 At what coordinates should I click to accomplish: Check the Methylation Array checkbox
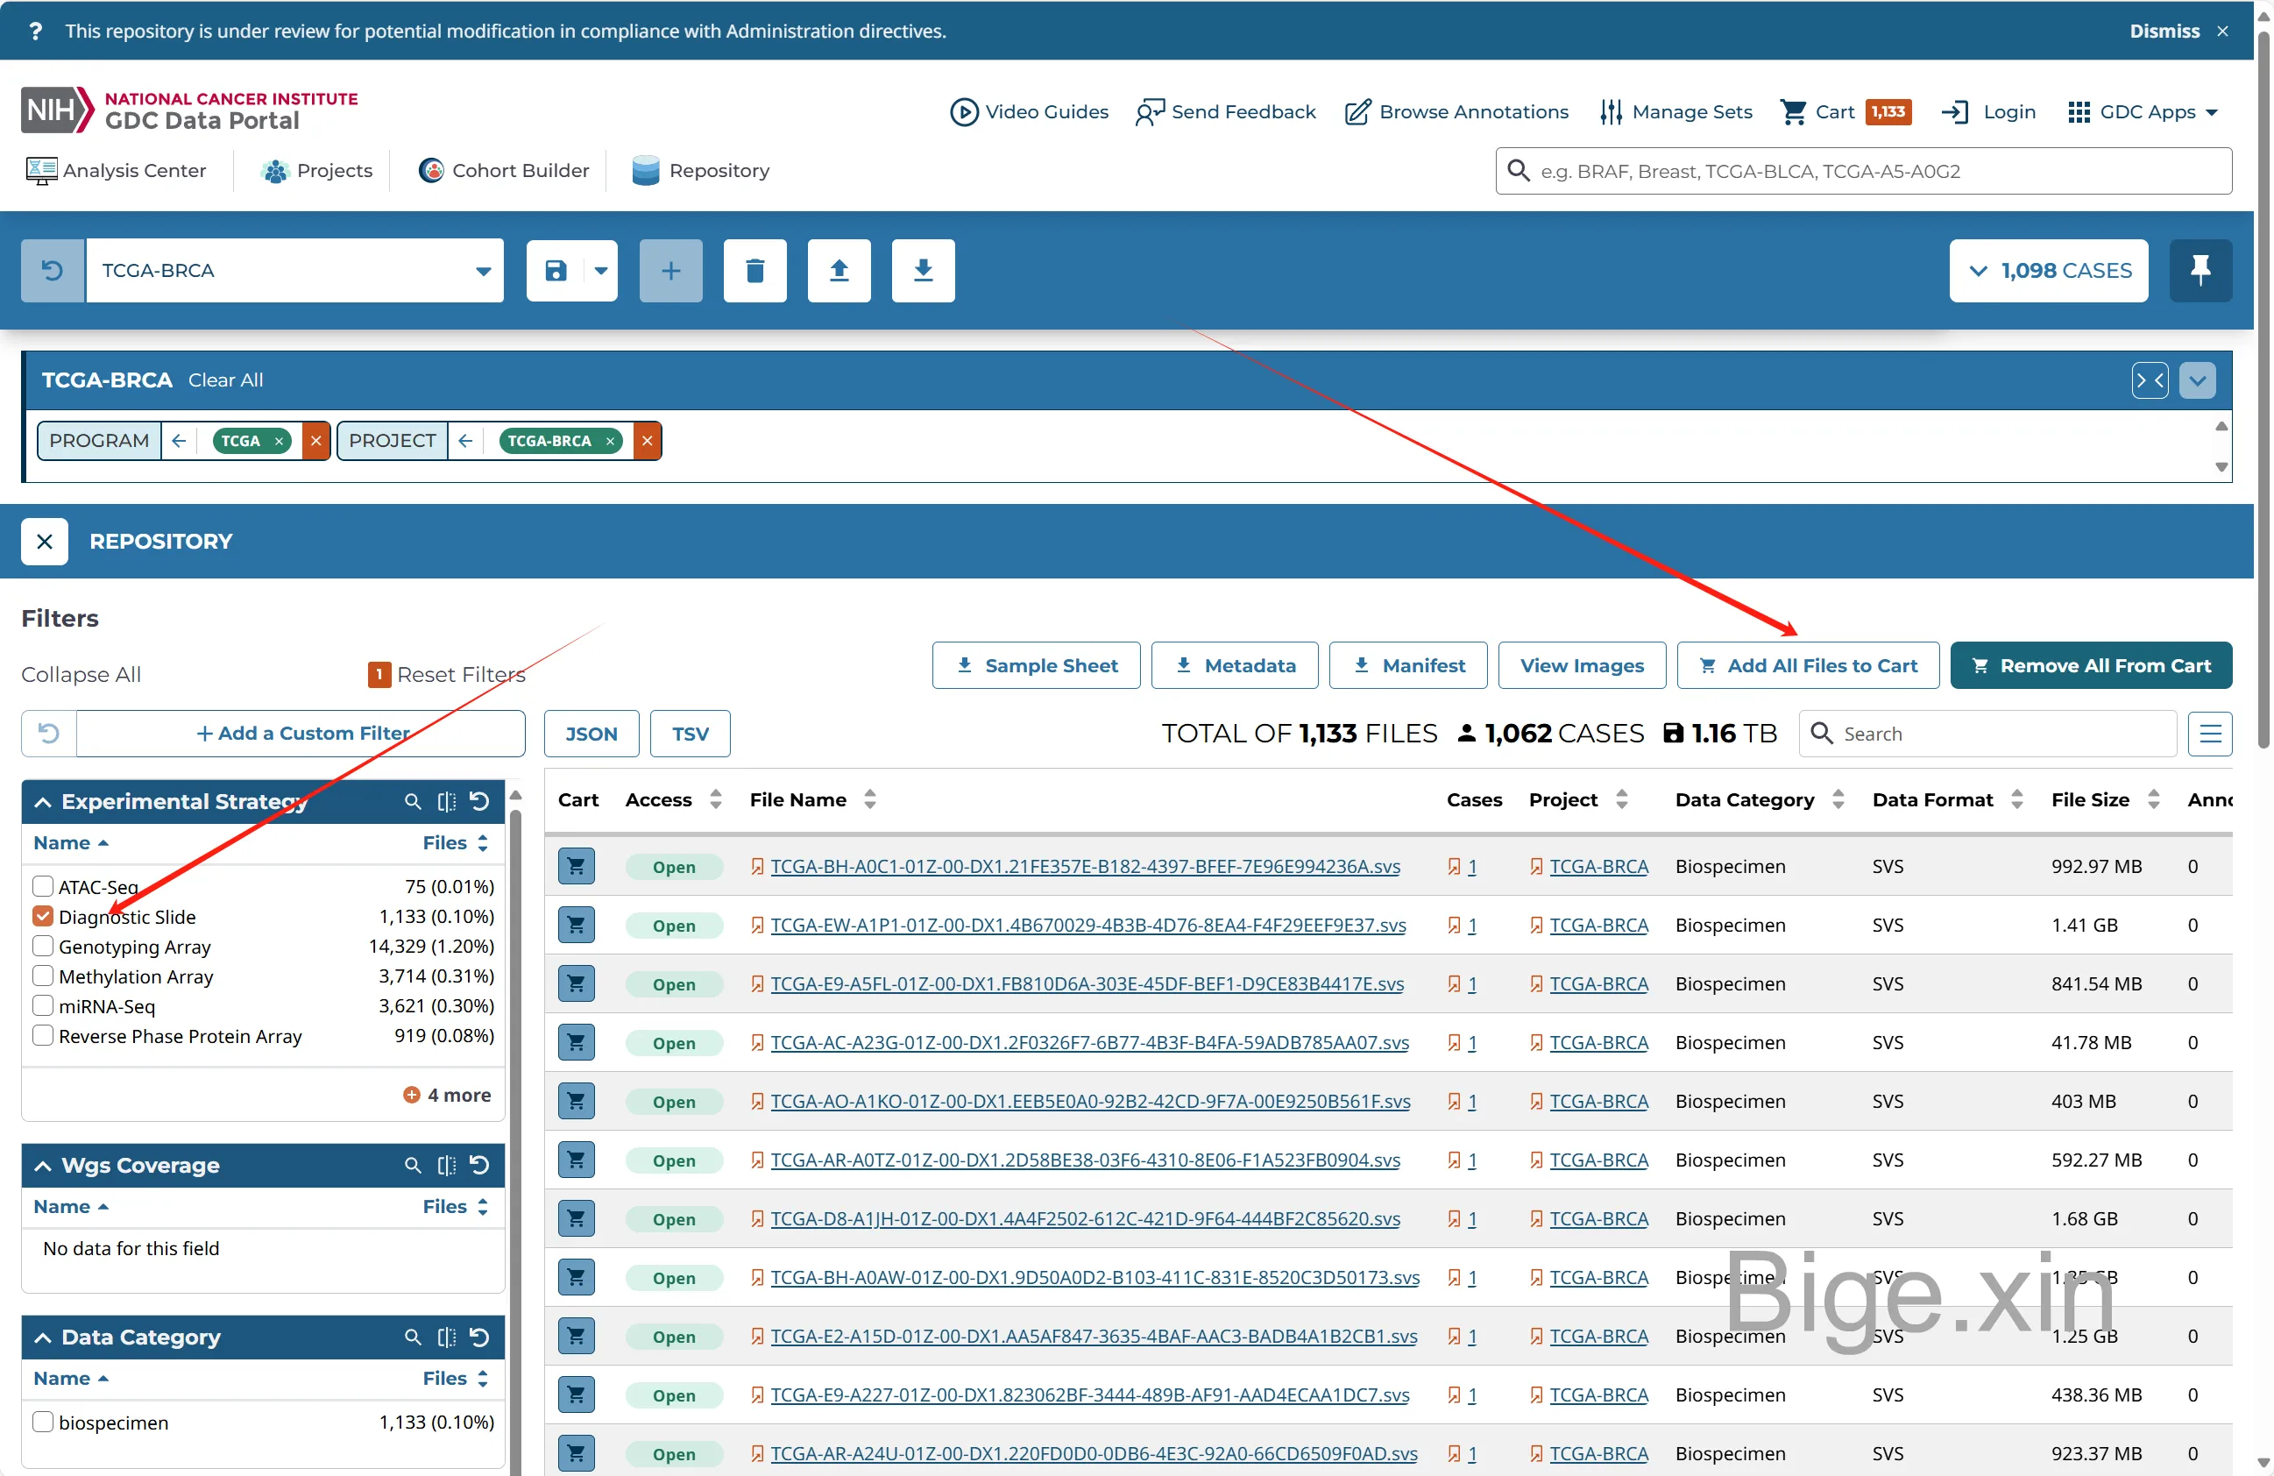[43, 975]
